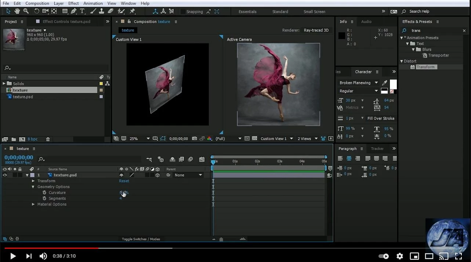Pick the Pen tool in toolbar
471x262 pixels.
[x=74, y=11]
